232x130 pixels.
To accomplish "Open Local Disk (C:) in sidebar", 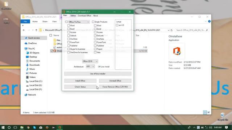I will tap(36, 81).
